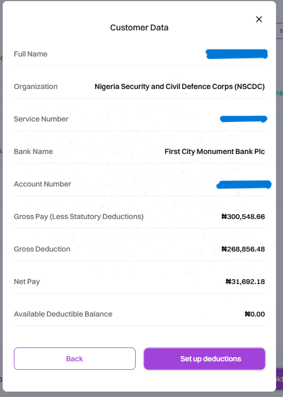283x397 pixels.
Task: Click the Back button
Action: [x=74, y=359]
